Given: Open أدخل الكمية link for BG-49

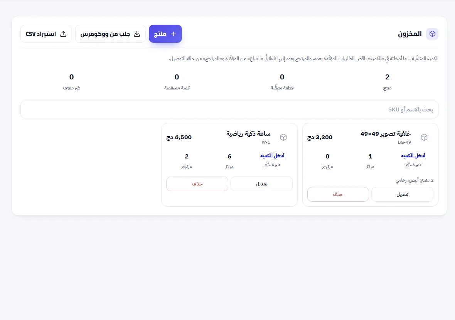Looking at the screenshot, I should click(413, 156).
